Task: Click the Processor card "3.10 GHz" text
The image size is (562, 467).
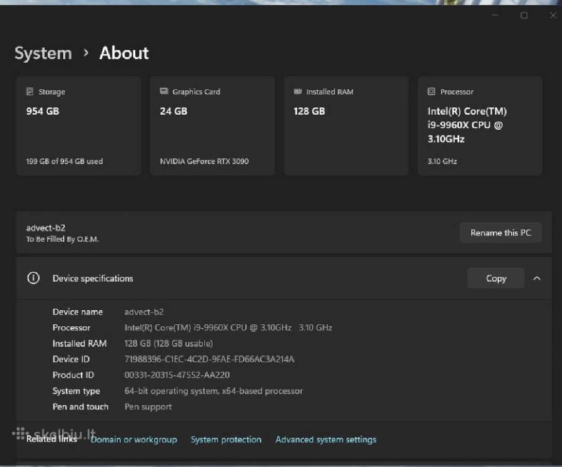Action: coord(442,161)
